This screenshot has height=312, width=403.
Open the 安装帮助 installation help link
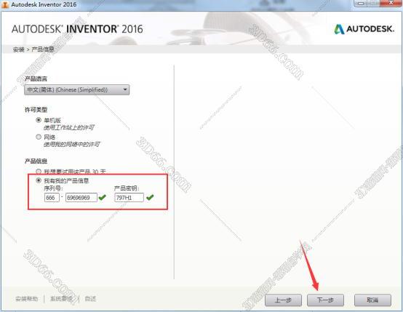click(x=26, y=299)
